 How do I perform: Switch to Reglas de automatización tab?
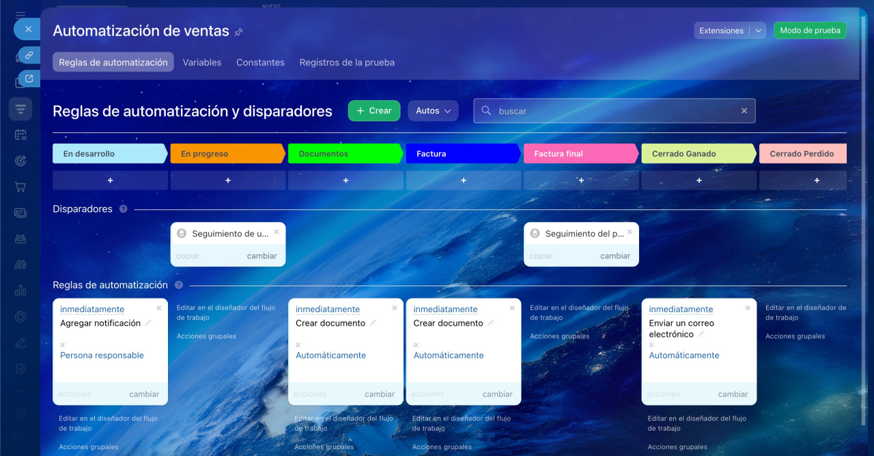pyautogui.click(x=113, y=62)
